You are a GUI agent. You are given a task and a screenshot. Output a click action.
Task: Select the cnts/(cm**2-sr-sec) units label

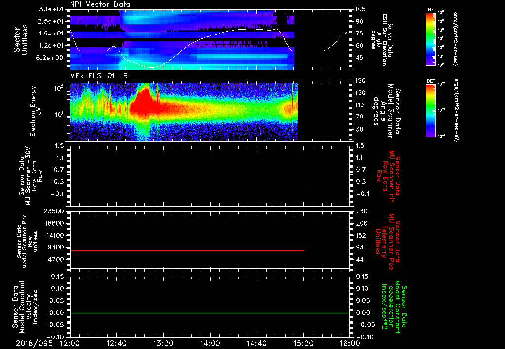(x=455, y=38)
